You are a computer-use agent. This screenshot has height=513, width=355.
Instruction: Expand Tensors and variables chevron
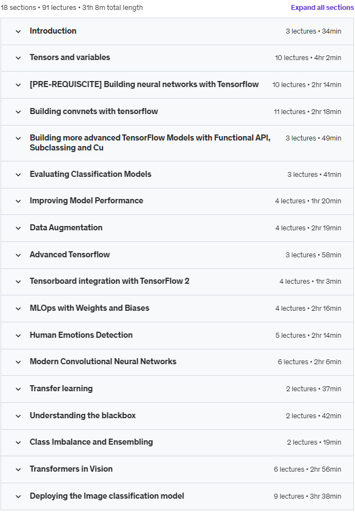(18, 58)
